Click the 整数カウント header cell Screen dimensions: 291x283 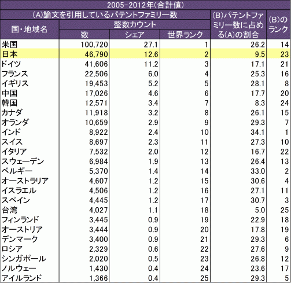[135, 24]
